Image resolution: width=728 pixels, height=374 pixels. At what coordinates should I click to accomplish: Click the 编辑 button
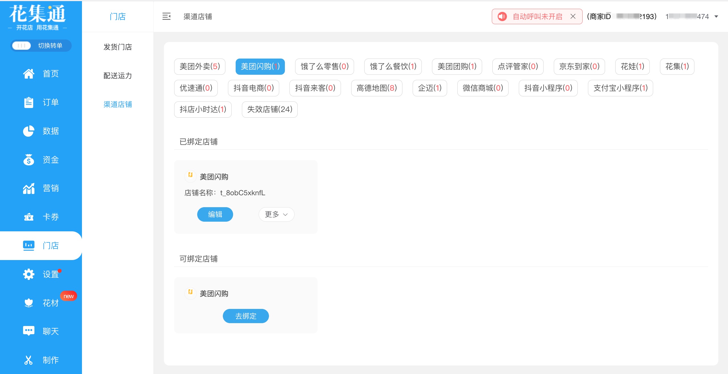(x=215, y=214)
